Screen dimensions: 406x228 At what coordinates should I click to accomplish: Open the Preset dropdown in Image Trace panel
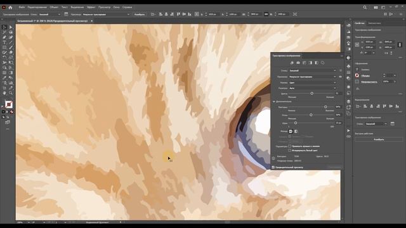313,70
